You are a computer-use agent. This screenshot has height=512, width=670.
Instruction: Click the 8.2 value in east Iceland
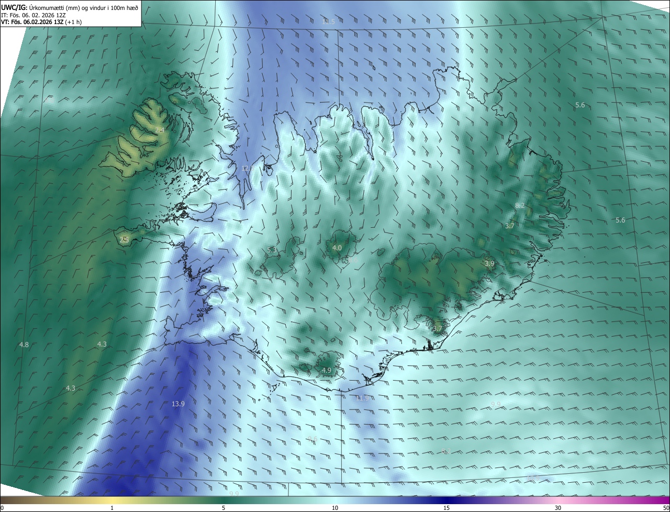coord(520,206)
